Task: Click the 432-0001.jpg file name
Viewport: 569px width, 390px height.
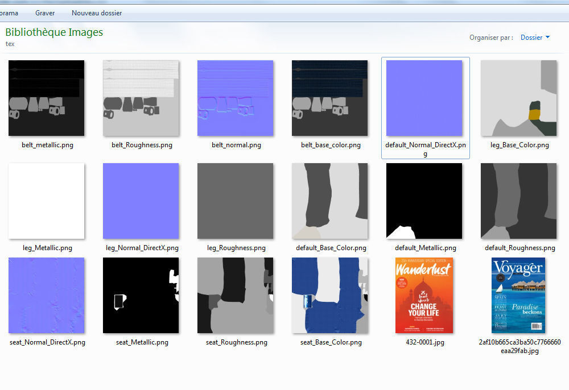Action: (425, 342)
